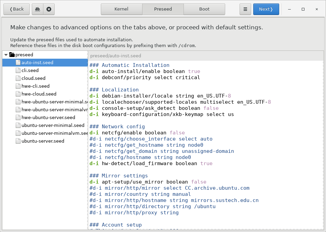
Task: Click the 'debian-installer/locale string' line
Action: coord(160,96)
